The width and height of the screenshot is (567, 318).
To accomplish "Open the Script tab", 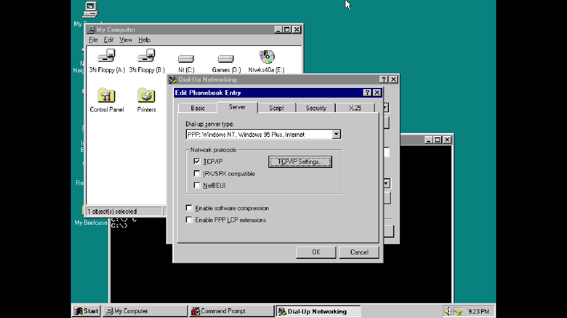I will point(276,108).
